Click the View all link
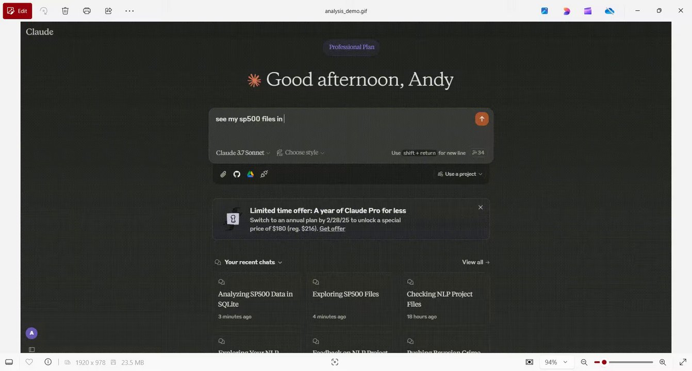The image size is (692, 371). pos(476,262)
